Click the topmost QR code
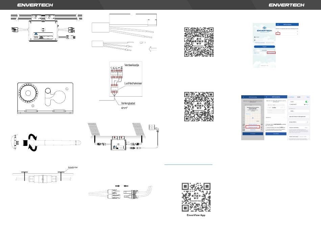Image resolution: width=321 pixels, height=227 pixels. click(x=199, y=42)
